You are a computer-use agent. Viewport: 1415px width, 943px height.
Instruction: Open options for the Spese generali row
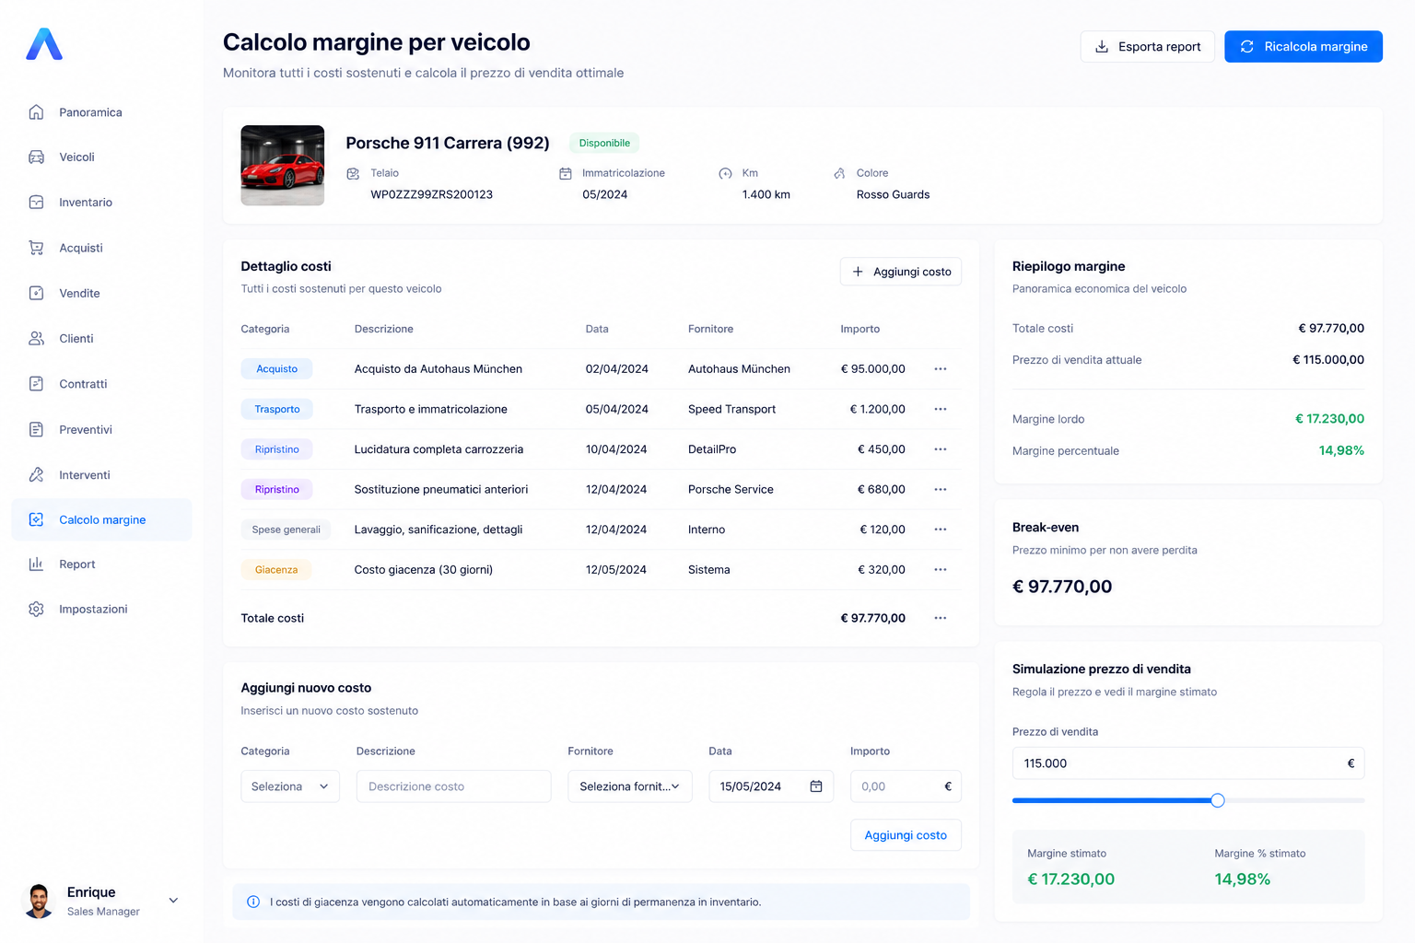[940, 530]
